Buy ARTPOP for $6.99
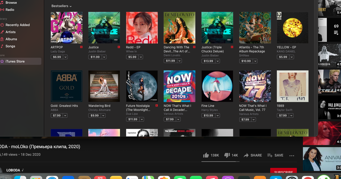This screenshot has height=179, width=341. (x=57, y=57)
